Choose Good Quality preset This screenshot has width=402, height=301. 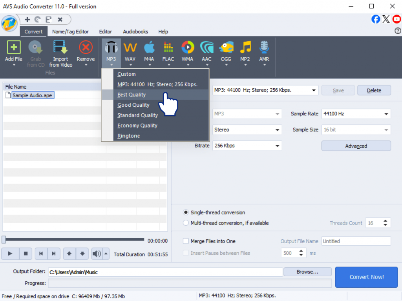click(155, 105)
